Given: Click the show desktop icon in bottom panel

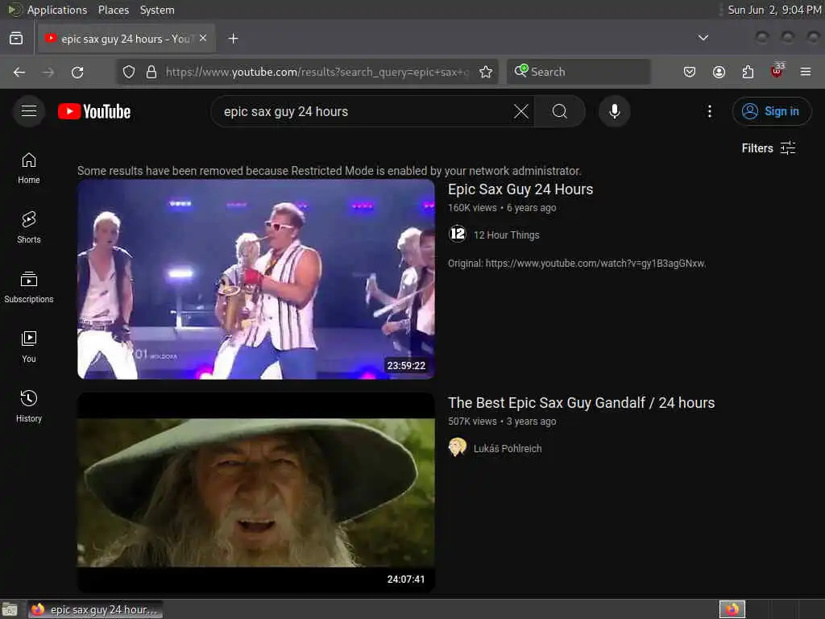Looking at the screenshot, I should tap(10, 609).
